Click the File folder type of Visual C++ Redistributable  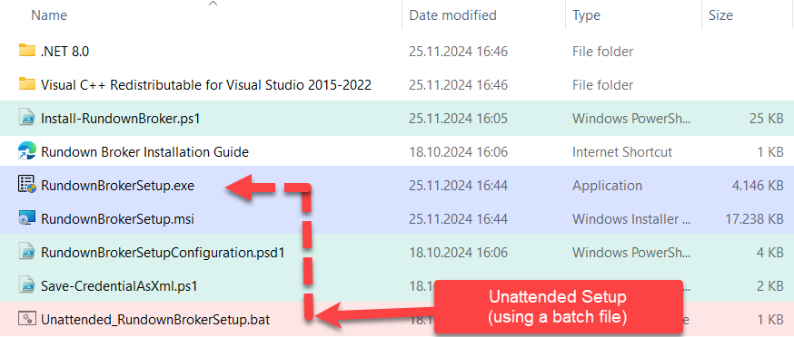(x=602, y=84)
